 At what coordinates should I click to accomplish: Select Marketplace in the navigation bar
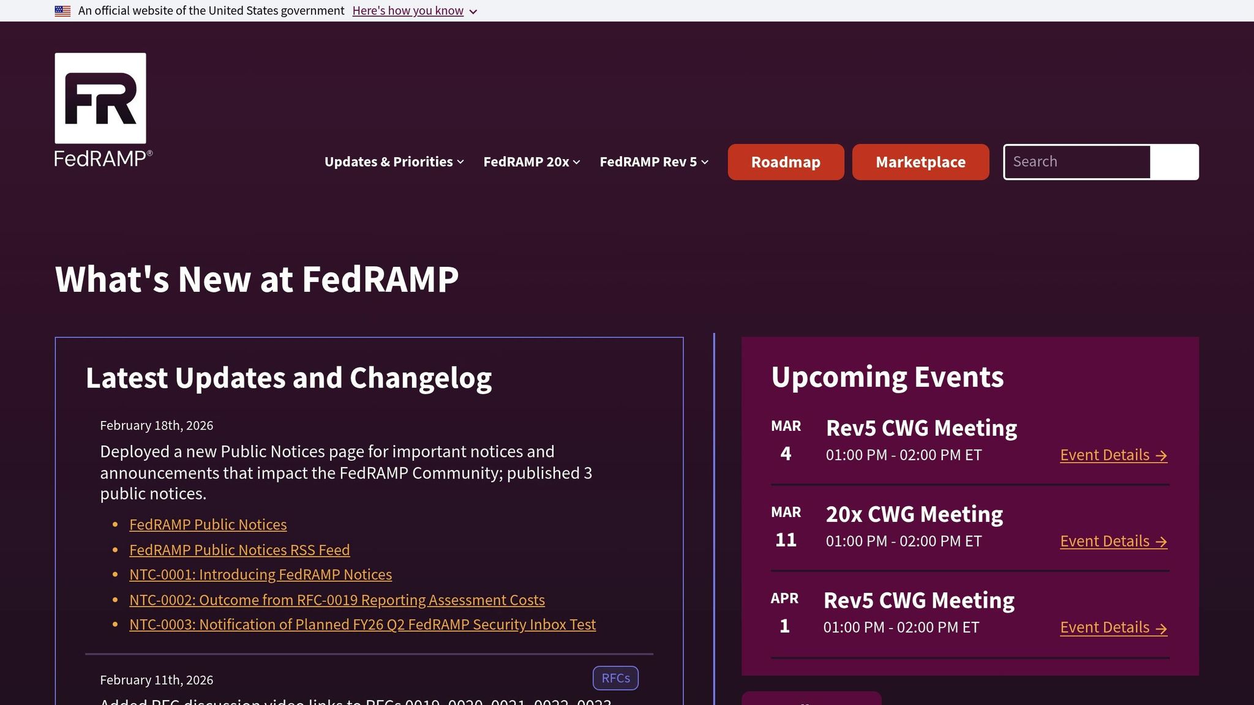(920, 162)
